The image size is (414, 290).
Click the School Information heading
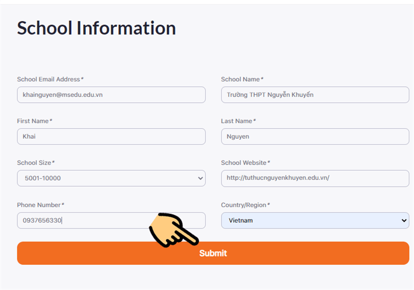[x=96, y=28]
